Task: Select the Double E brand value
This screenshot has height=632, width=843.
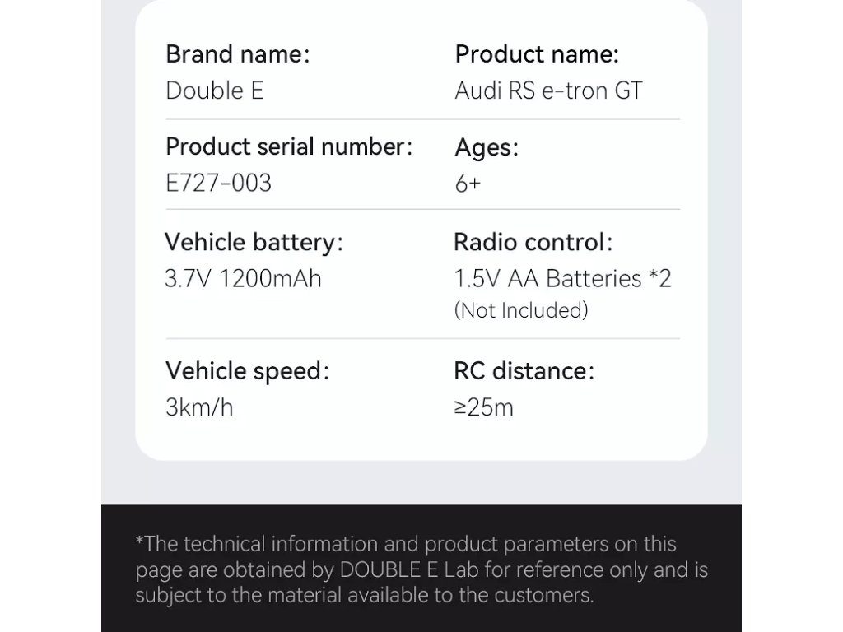Action: 215,91
